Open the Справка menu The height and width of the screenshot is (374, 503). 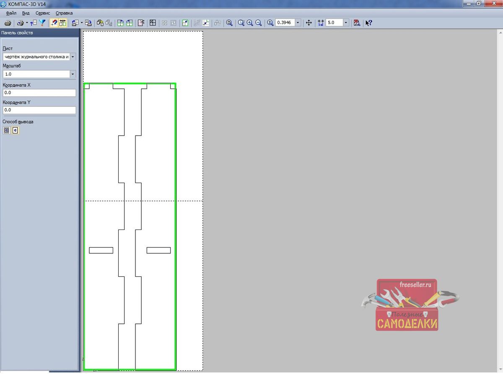click(x=64, y=13)
